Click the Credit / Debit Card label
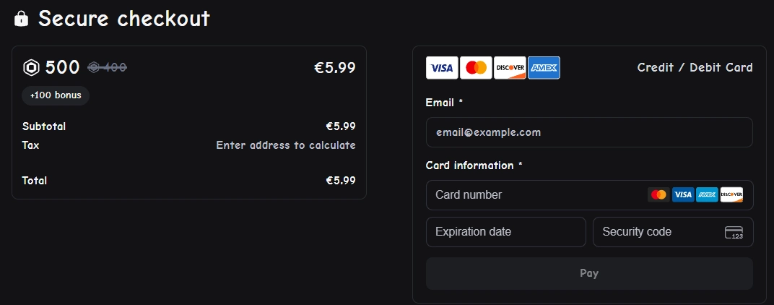This screenshot has height=305, width=774. coord(695,67)
